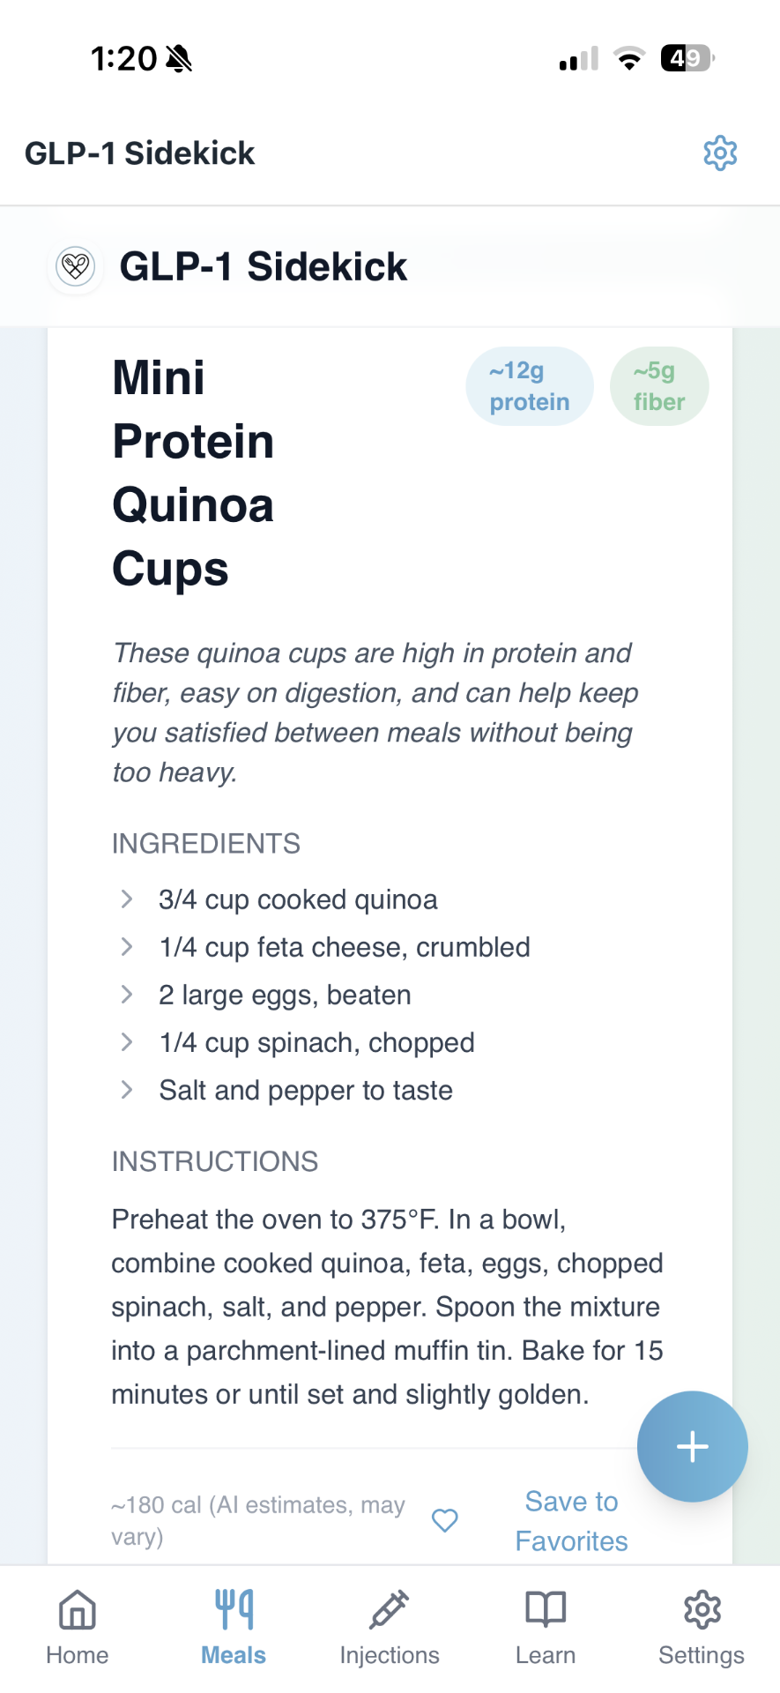Tap the Mini Protein Quinoa Cups title
This screenshot has width=780, height=1693.
click(x=193, y=473)
